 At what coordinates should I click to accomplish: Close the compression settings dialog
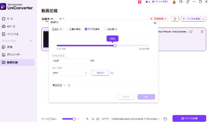pyautogui.click(x=155, y=23)
